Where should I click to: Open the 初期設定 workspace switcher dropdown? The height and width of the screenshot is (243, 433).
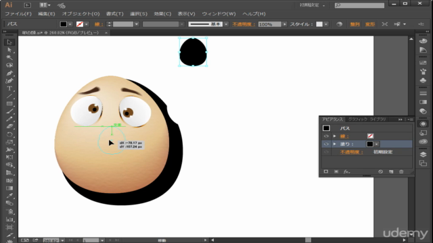pyautogui.click(x=313, y=5)
